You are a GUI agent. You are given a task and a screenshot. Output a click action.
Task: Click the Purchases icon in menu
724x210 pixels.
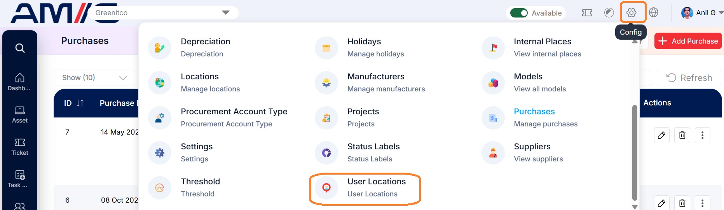493,118
